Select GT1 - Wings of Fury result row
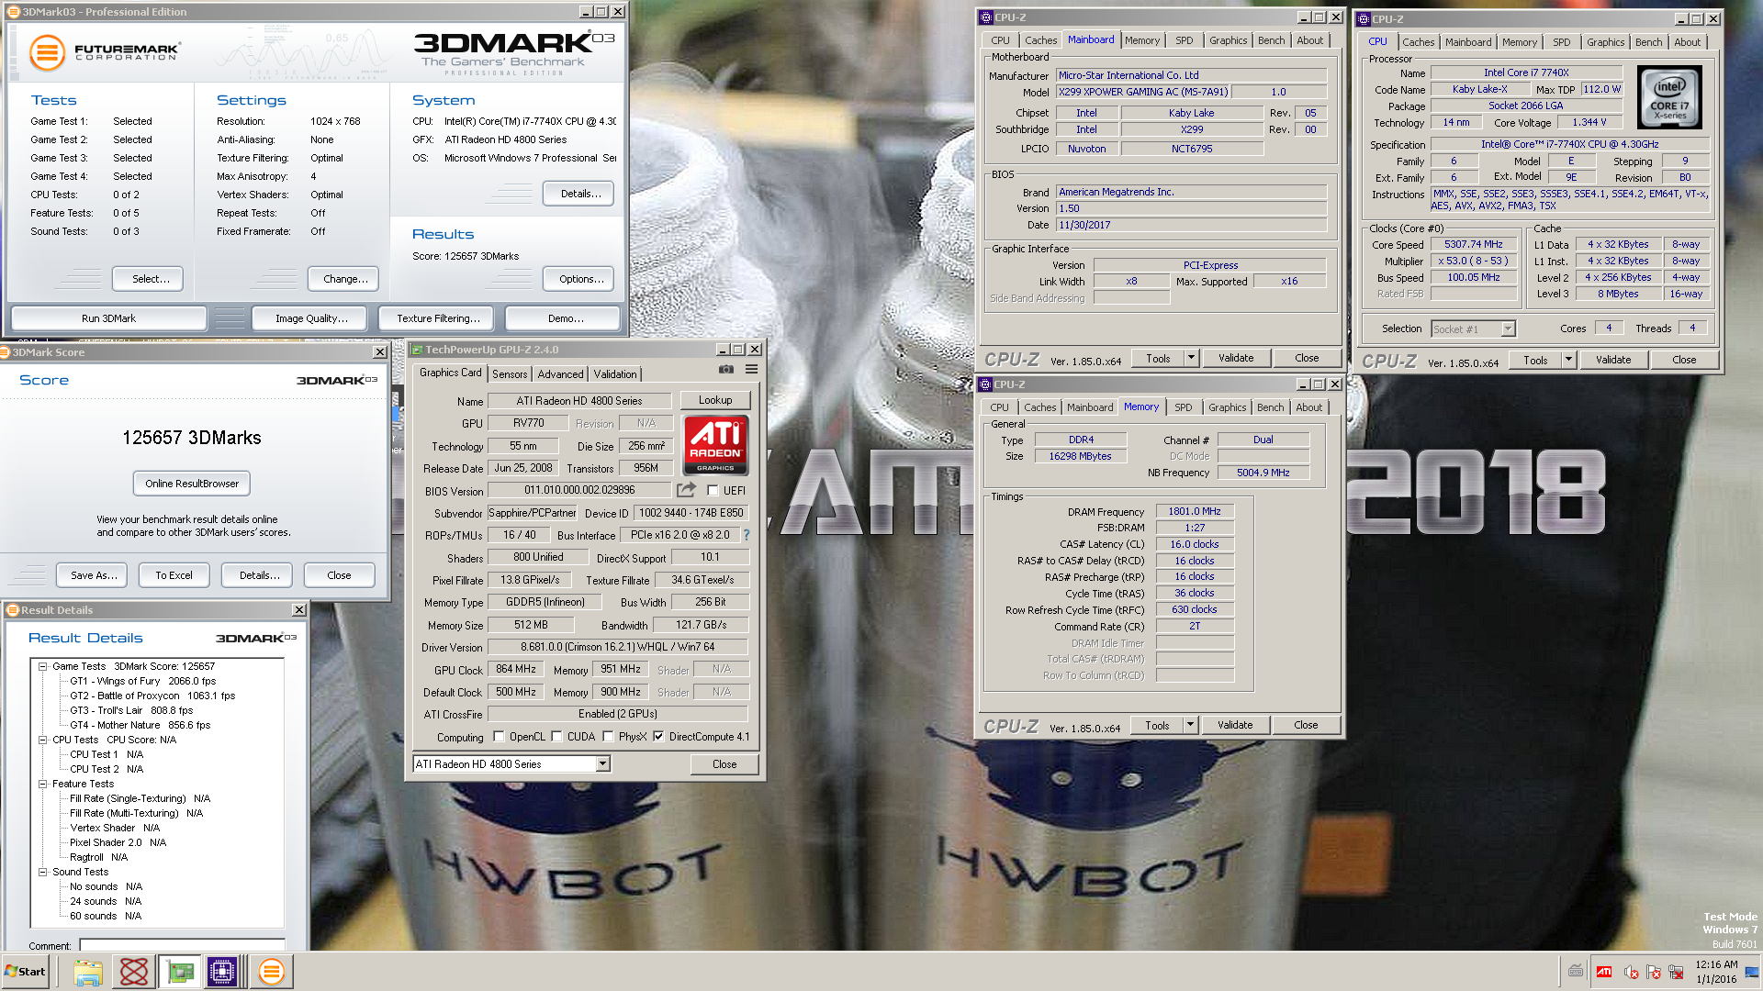The height and width of the screenshot is (991, 1763). coord(143,681)
